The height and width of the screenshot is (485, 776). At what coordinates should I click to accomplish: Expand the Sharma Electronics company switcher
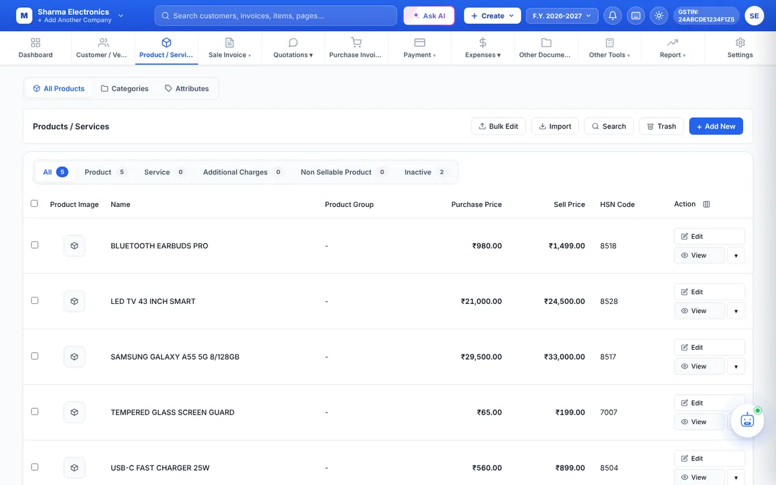click(121, 15)
